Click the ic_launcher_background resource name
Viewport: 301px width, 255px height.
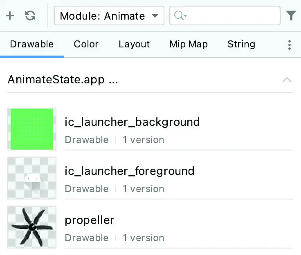[132, 122]
